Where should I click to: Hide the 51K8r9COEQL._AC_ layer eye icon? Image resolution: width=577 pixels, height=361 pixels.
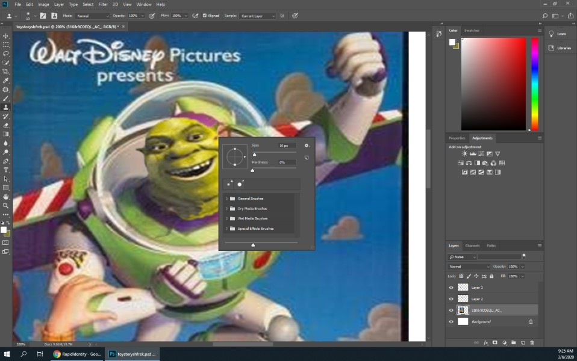tap(451, 310)
